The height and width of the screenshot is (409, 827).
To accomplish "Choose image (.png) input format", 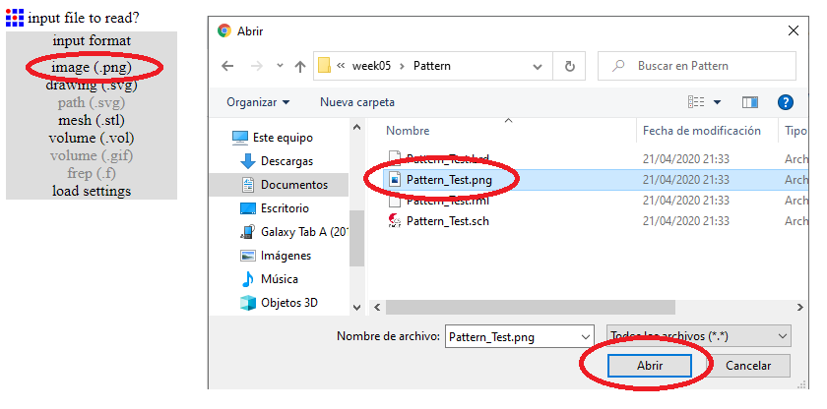I will tap(91, 67).
